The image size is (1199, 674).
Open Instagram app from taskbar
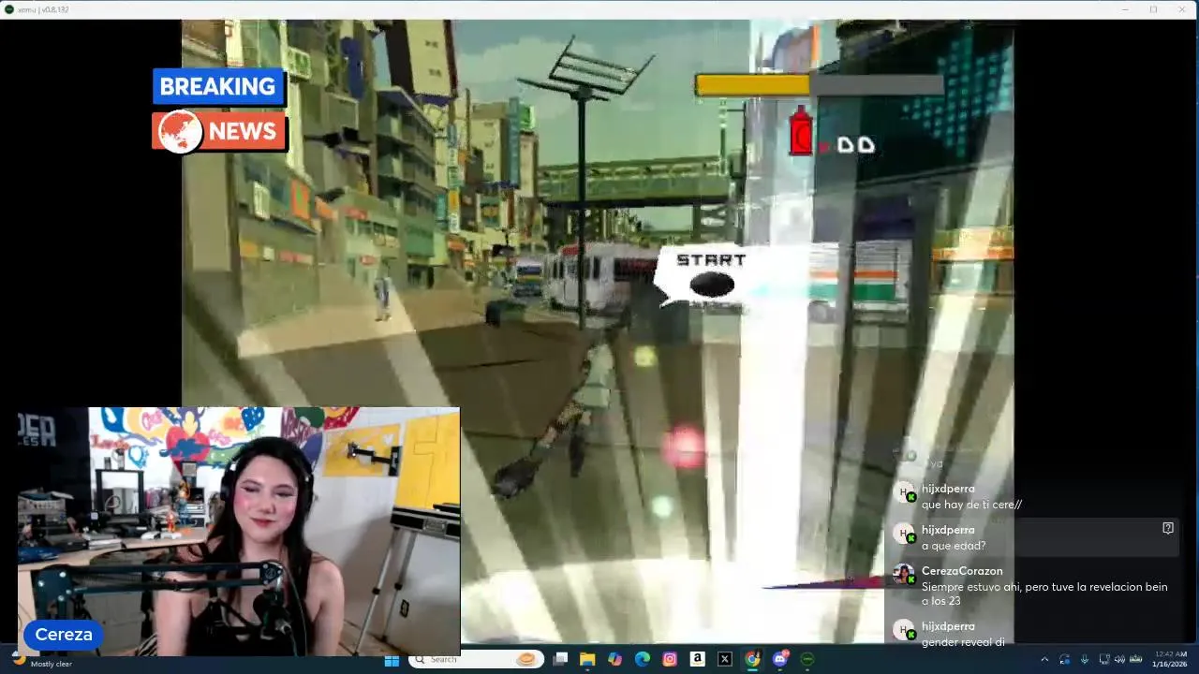click(670, 659)
